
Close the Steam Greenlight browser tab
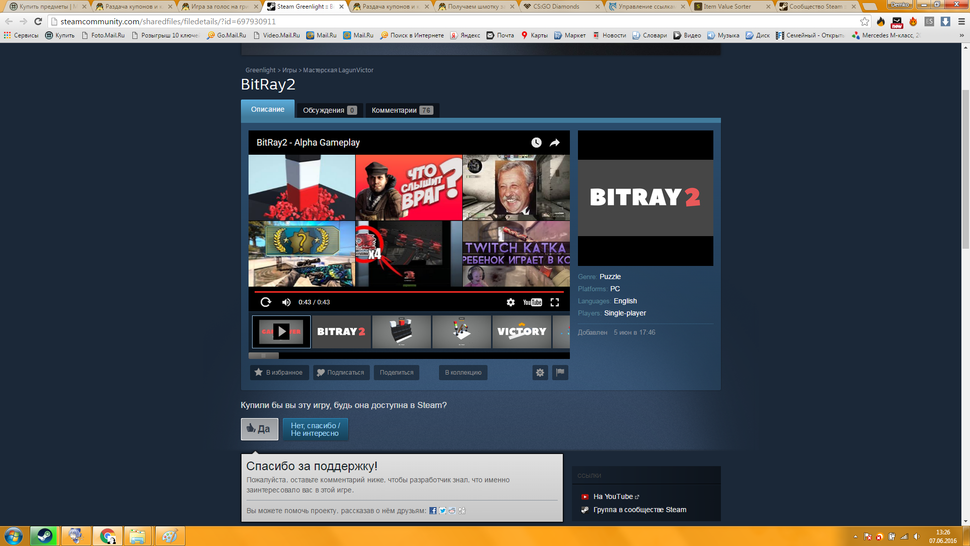pos(342,7)
